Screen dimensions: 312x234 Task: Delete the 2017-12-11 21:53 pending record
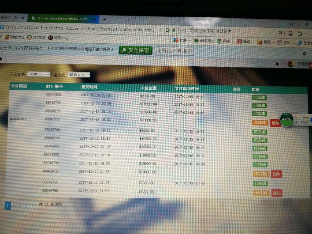click(276, 174)
